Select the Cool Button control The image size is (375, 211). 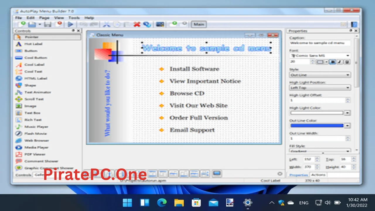tap(47, 58)
